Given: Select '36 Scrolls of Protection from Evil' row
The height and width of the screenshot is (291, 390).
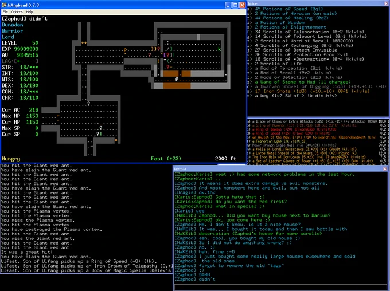Looking at the screenshot, I should (x=298, y=54).
